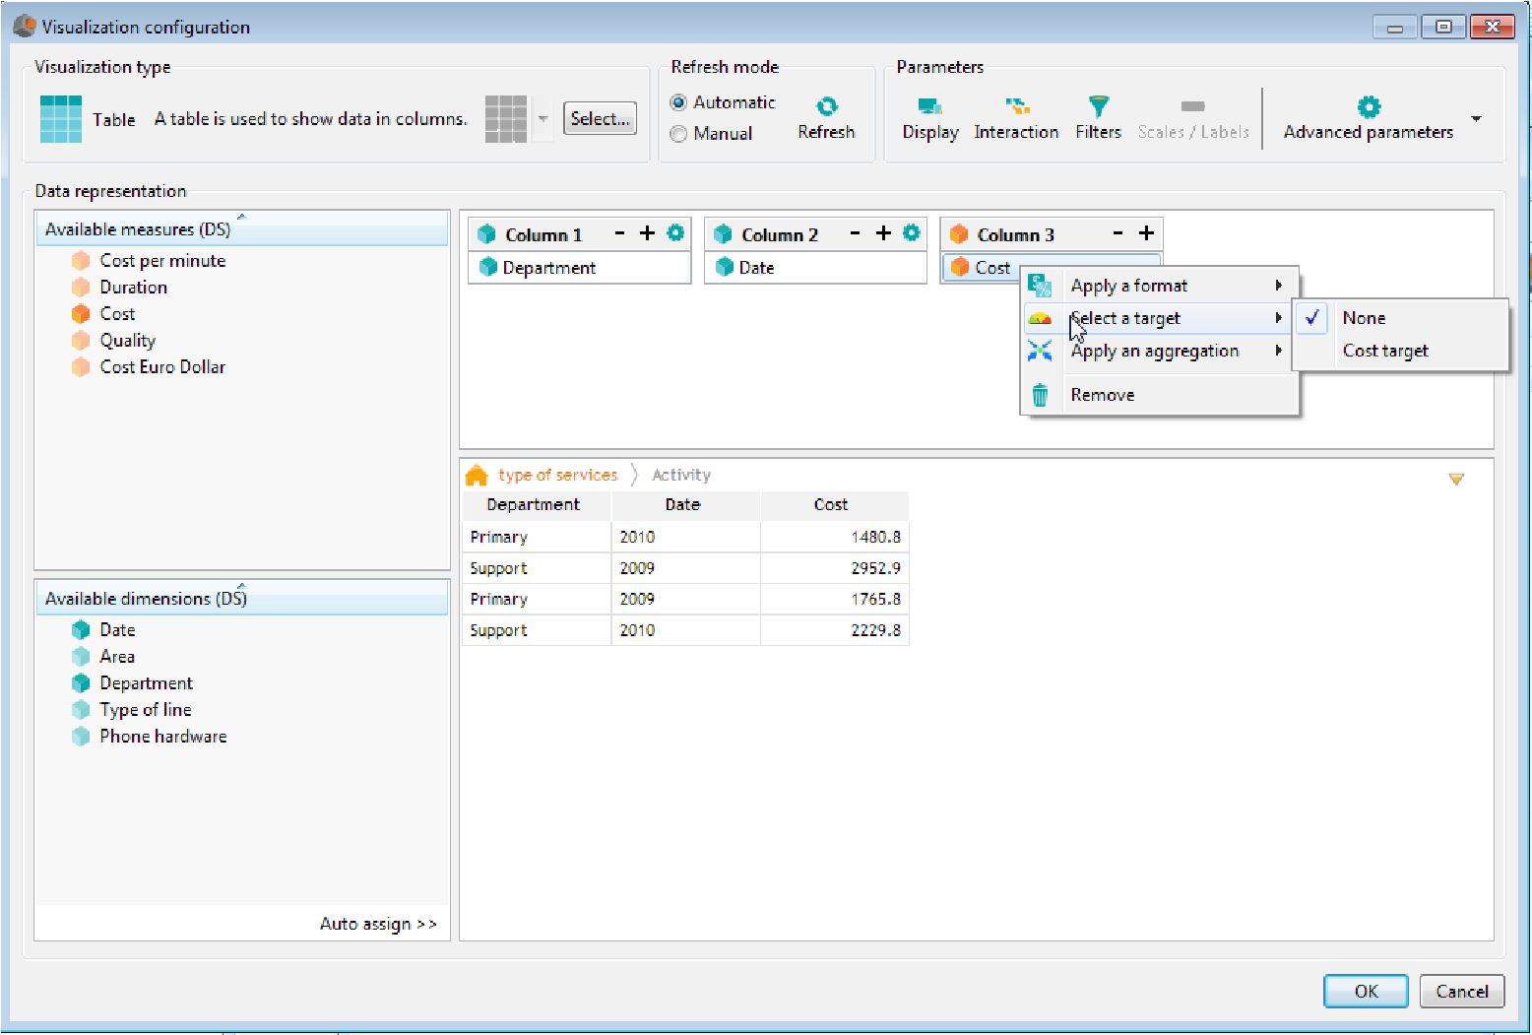Confirm with the OK button
The width and height of the screenshot is (1532, 1035).
tap(1366, 992)
